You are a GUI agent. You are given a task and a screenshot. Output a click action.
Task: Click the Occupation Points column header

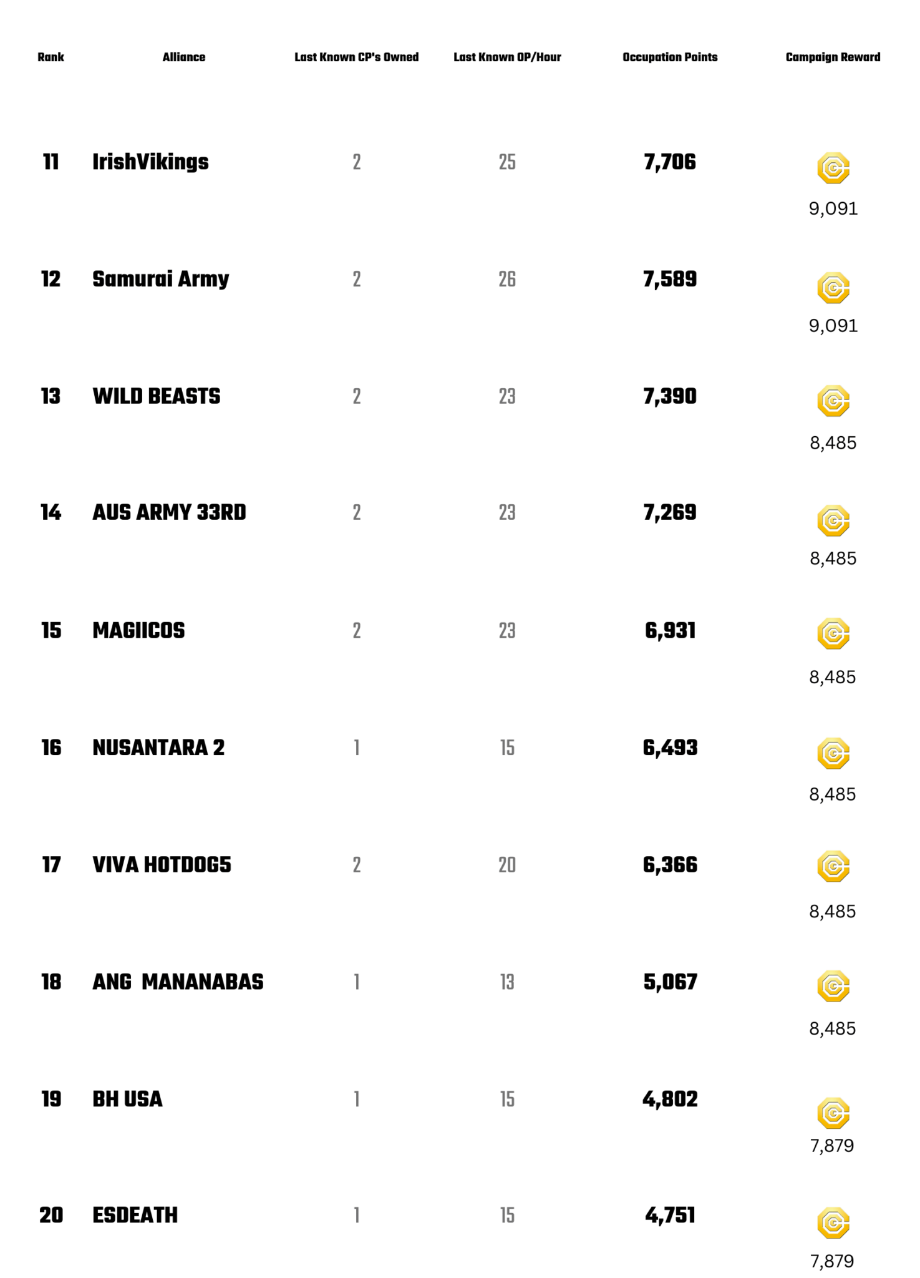coord(670,57)
